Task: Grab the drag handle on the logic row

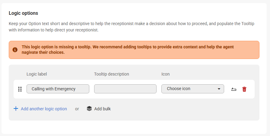Action: (x=20, y=89)
